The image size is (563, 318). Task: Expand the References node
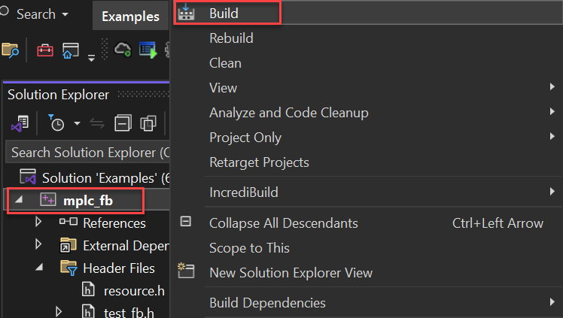38,222
